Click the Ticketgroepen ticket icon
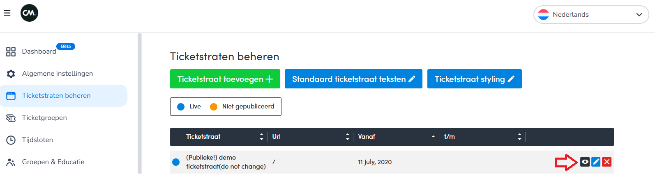The width and height of the screenshot is (655, 176). pyautogui.click(x=11, y=118)
